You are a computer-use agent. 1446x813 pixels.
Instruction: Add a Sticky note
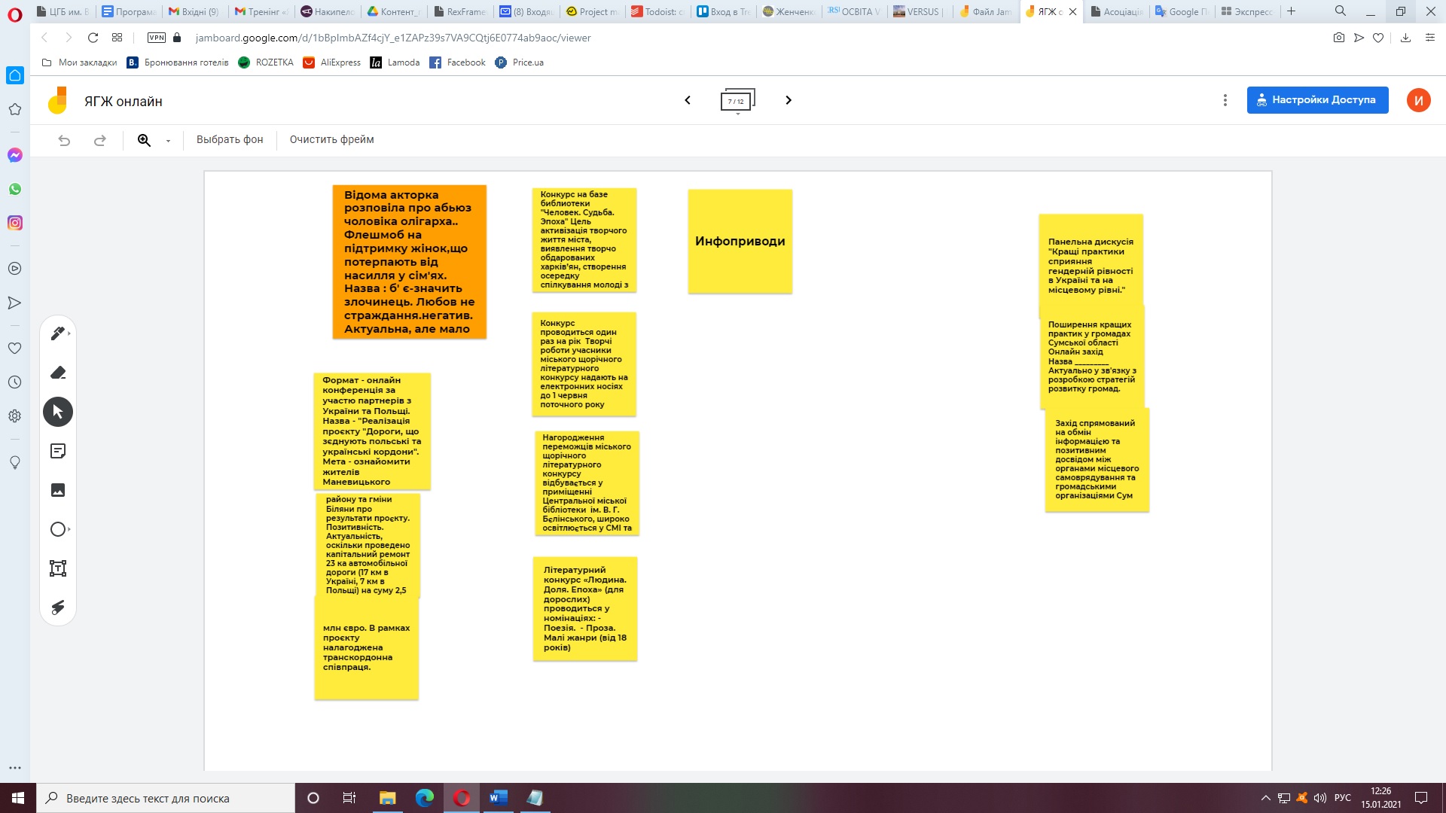click(58, 451)
